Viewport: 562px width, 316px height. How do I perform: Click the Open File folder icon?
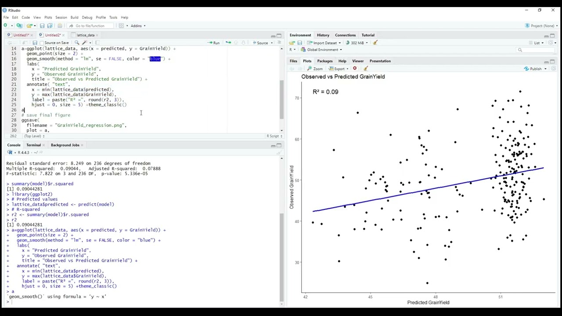point(29,25)
